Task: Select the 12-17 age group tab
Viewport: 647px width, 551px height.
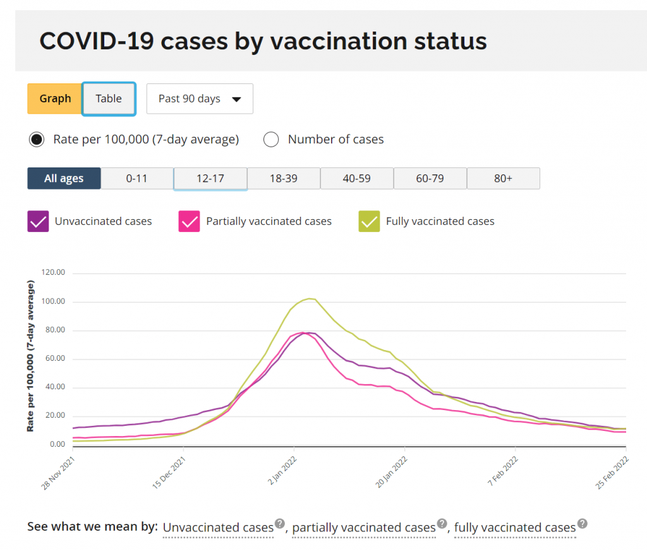Action: [210, 178]
